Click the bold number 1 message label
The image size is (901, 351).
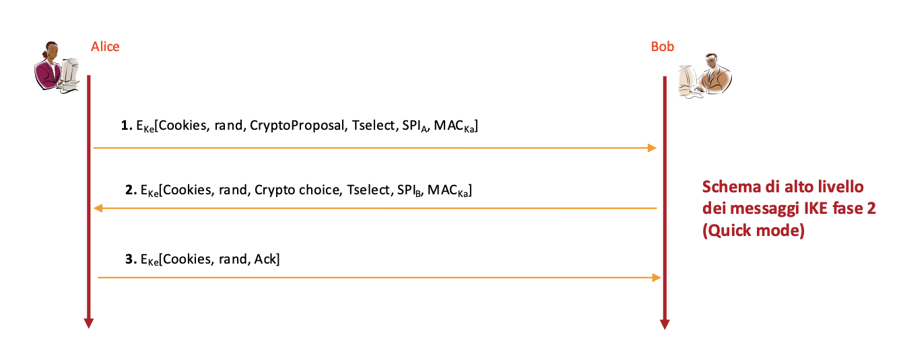125,125
